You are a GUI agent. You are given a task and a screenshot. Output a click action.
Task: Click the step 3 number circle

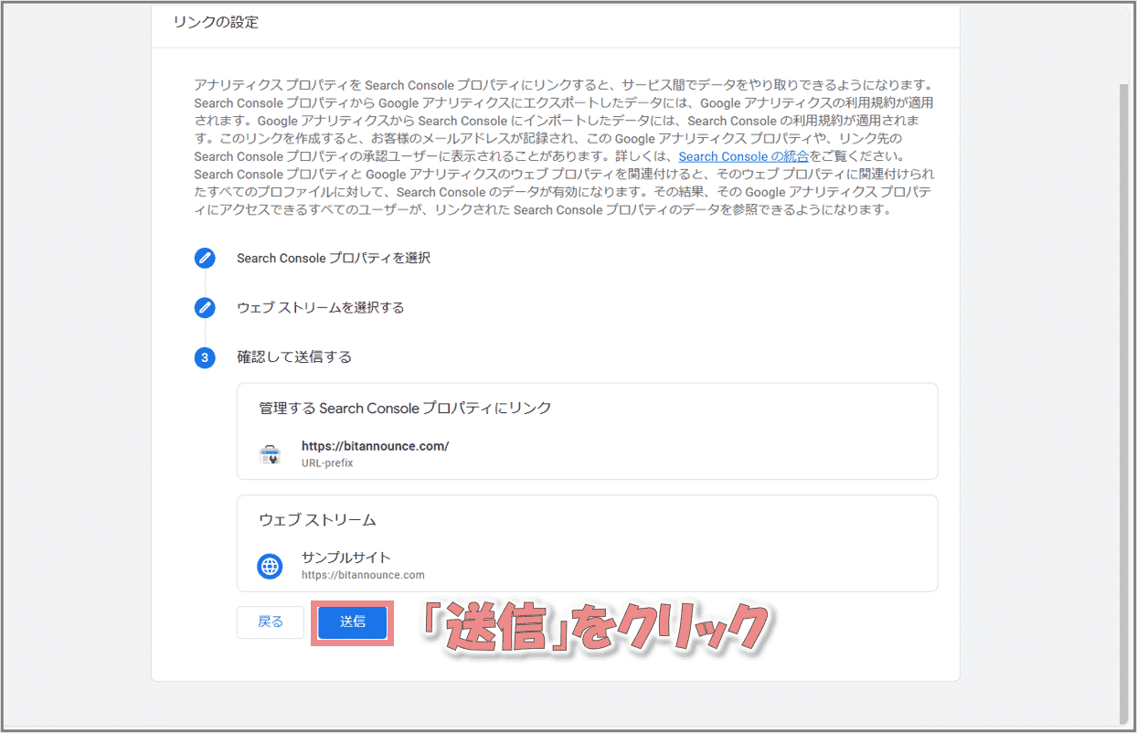tap(205, 357)
